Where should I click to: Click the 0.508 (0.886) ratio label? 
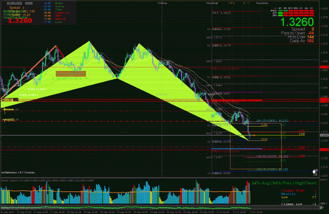(37, 89)
